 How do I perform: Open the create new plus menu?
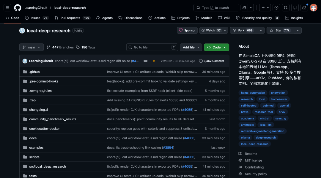265,7
